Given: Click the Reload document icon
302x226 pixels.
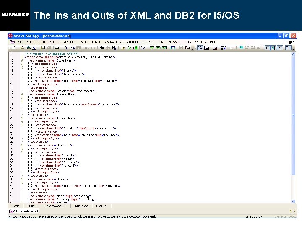Looking at the screenshot, I should [34, 48].
